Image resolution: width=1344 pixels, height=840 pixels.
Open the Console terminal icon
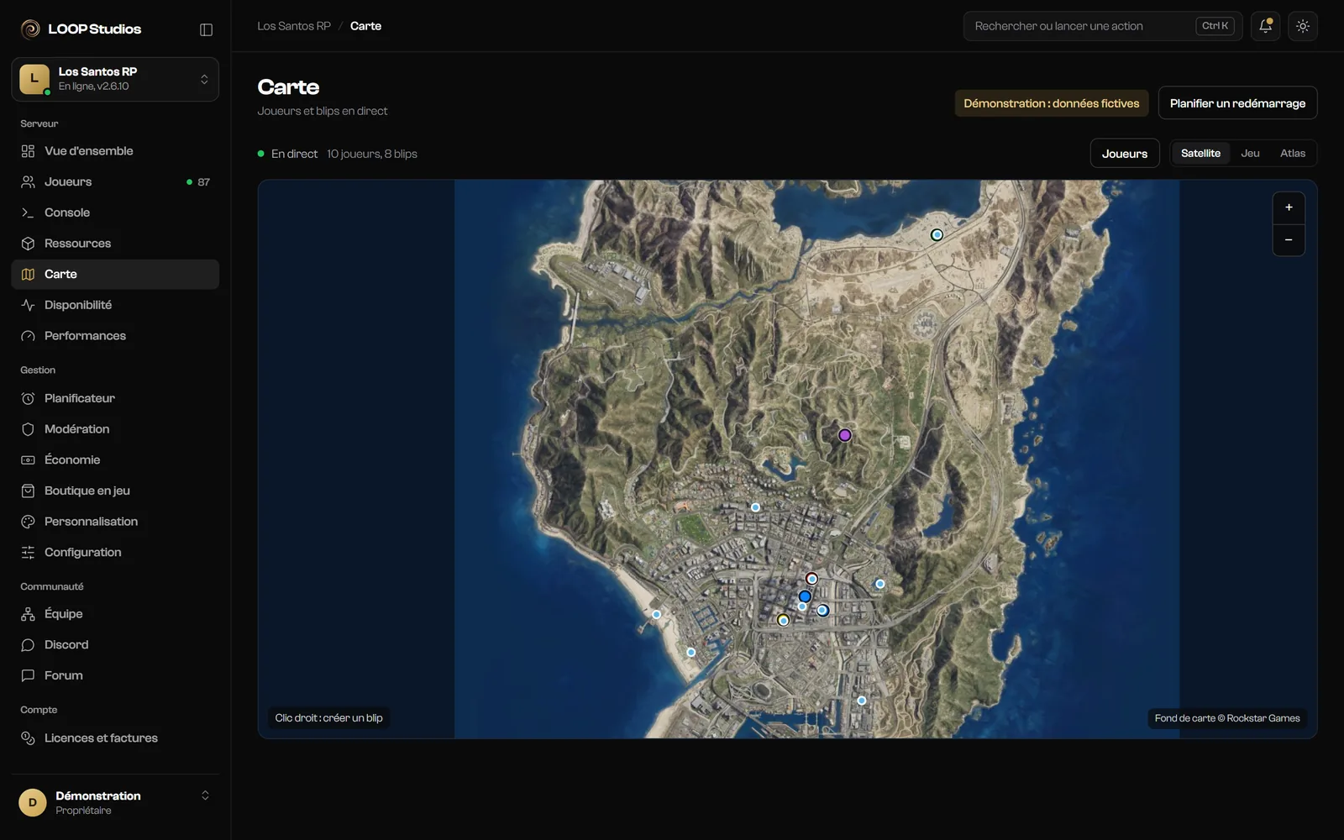click(x=28, y=213)
